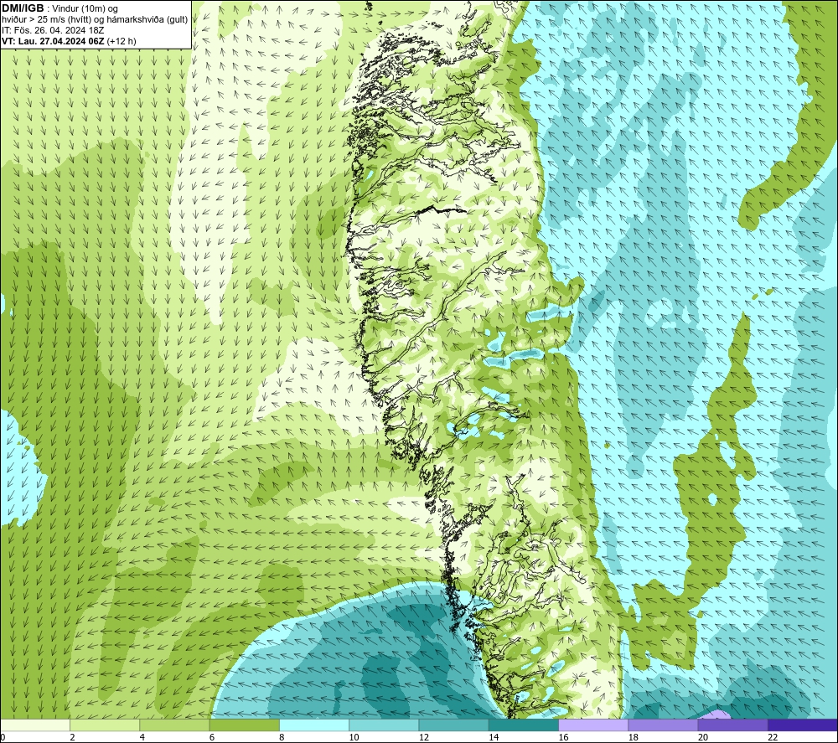Click the medium purple 18–20 m/s legend swatch
Viewport: 838px width, 743px height.
[663, 725]
